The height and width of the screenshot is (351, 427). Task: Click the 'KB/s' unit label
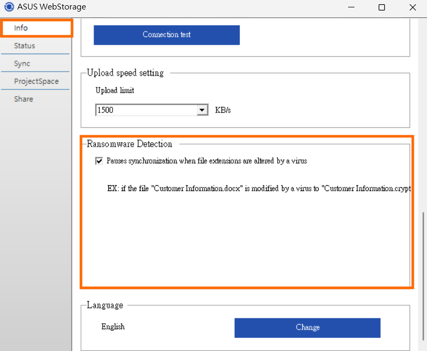coord(223,110)
